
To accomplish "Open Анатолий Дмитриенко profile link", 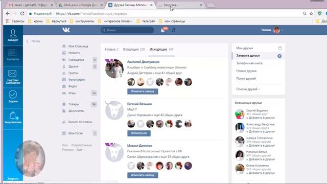I will coord(143,62).
